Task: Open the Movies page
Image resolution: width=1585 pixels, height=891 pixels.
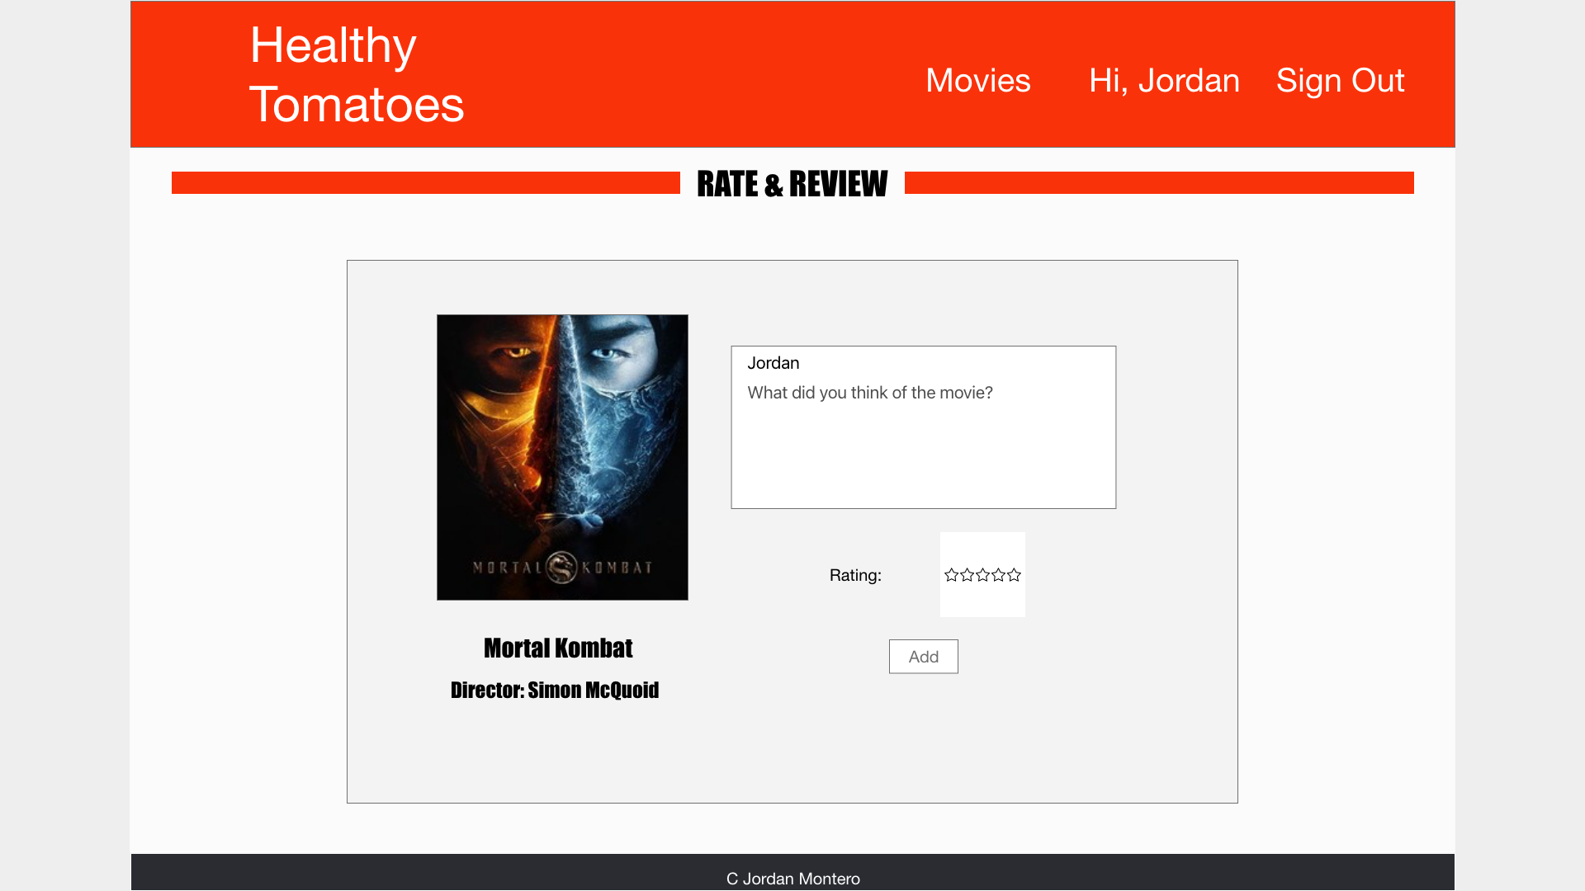Action: [x=977, y=81]
